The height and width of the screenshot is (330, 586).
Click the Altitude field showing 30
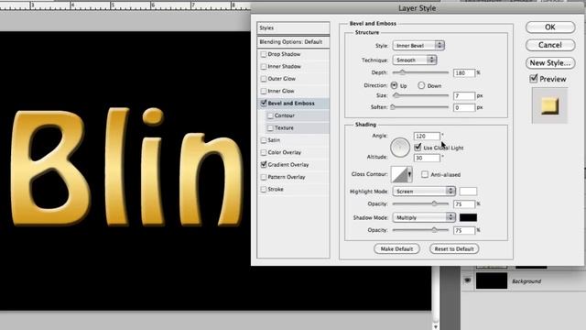428,158
